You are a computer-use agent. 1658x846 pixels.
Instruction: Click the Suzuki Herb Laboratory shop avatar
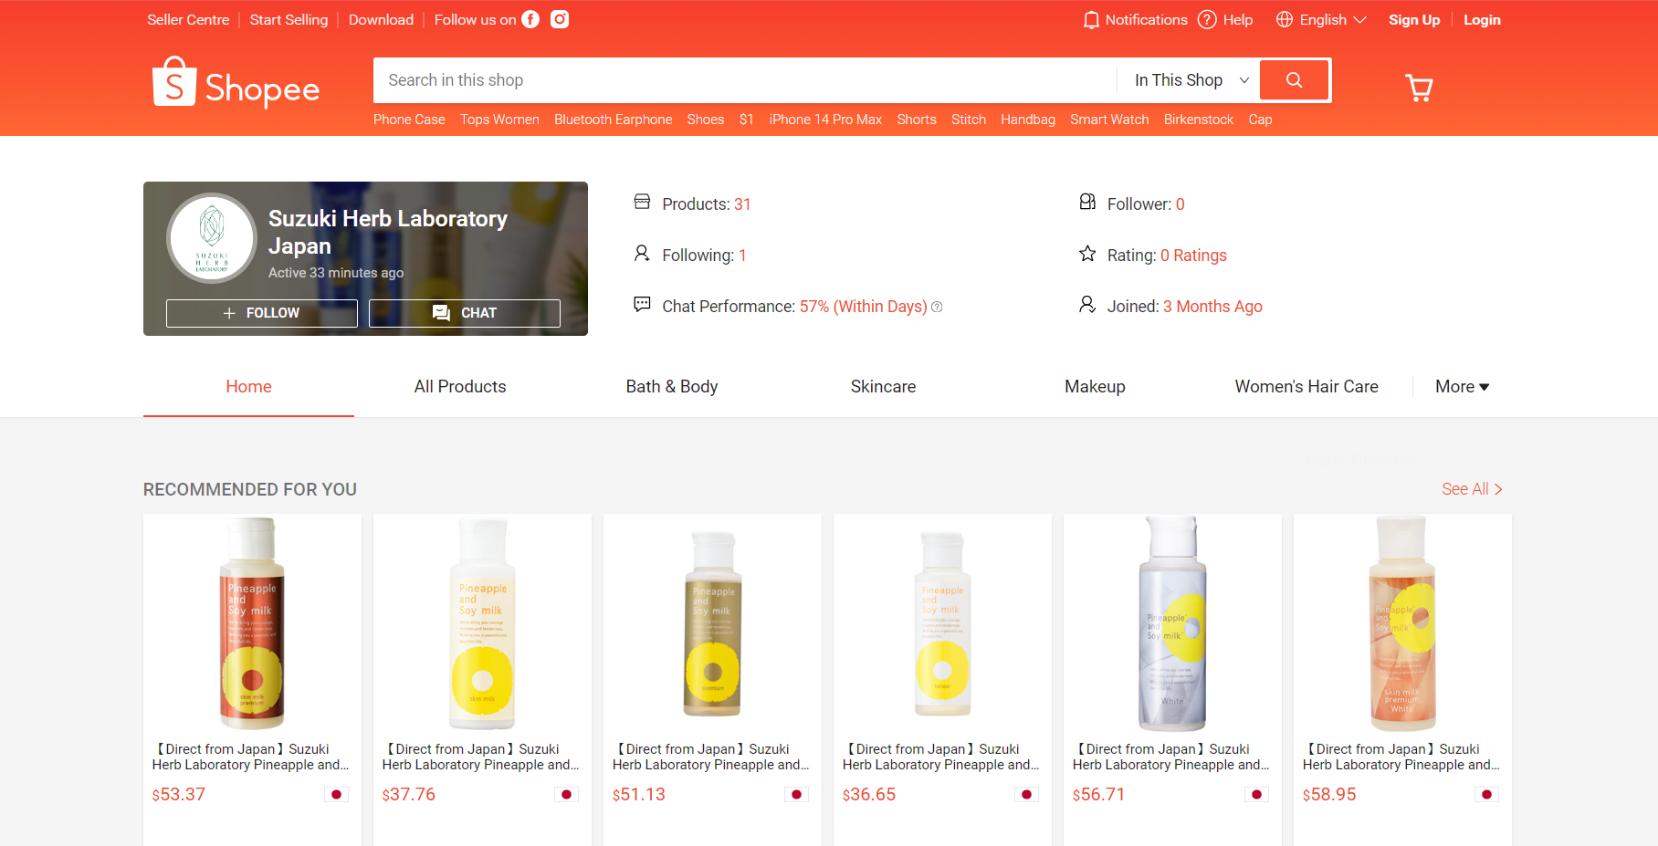(212, 238)
